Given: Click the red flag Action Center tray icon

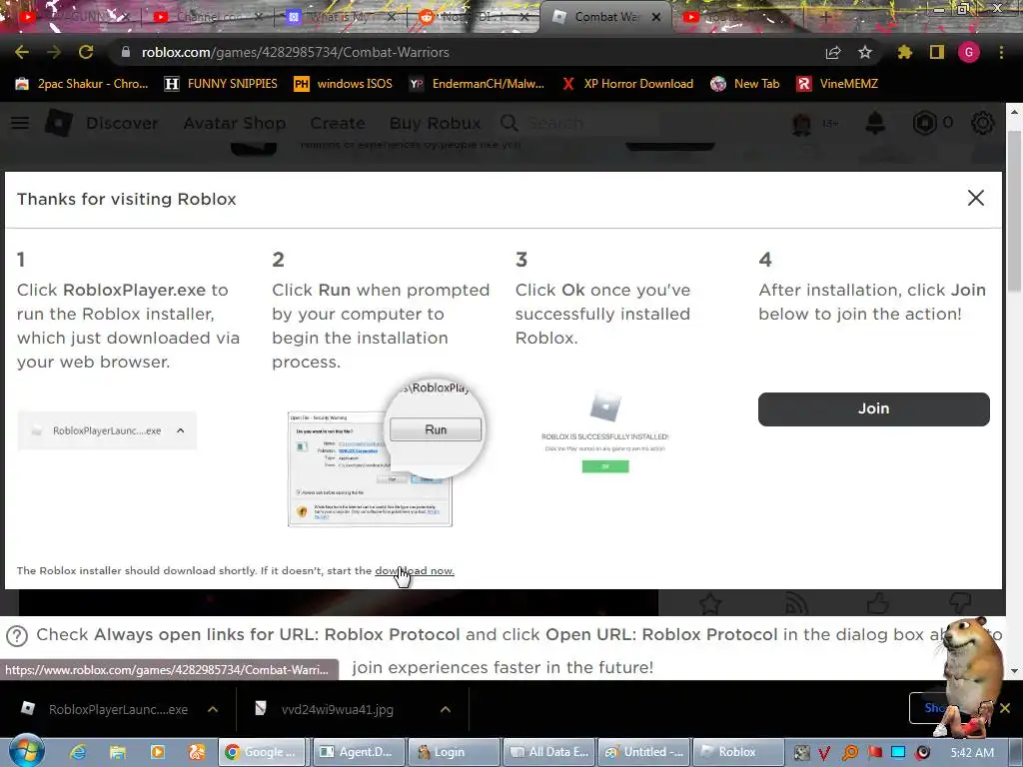Looking at the screenshot, I should 874,753.
